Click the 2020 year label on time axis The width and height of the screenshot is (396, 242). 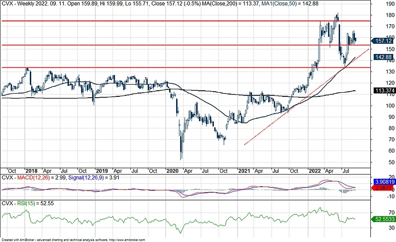pyautogui.click(x=172, y=171)
